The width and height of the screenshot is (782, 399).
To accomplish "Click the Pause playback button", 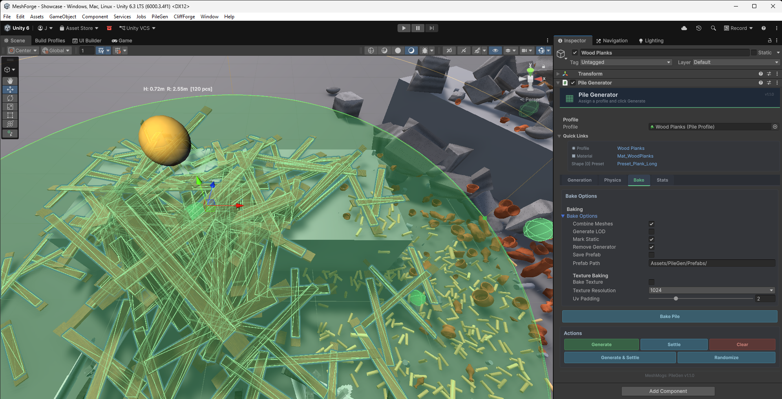I will 418,28.
